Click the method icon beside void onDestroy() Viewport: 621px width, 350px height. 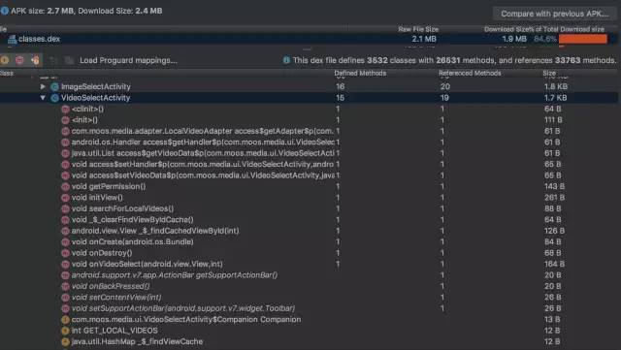[x=65, y=253]
